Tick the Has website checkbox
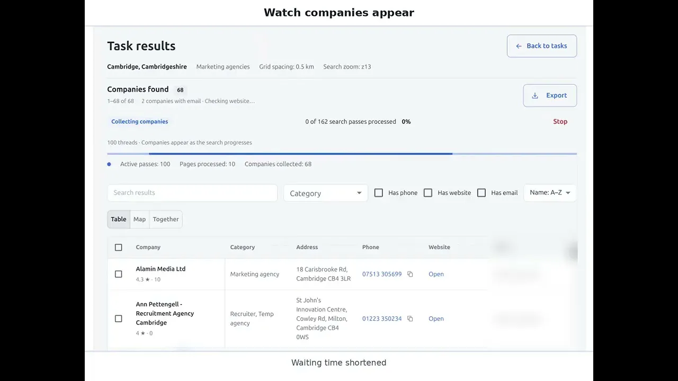678x381 pixels. coord(428,193)
